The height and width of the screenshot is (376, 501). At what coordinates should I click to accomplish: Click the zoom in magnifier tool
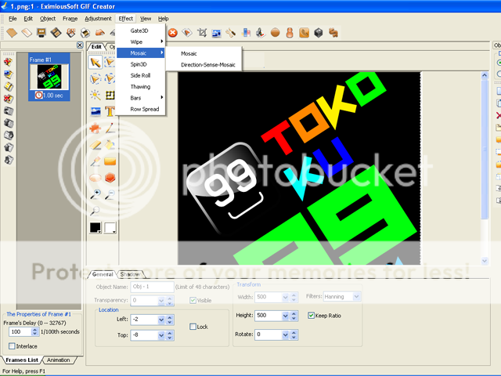tap(96, 194)
